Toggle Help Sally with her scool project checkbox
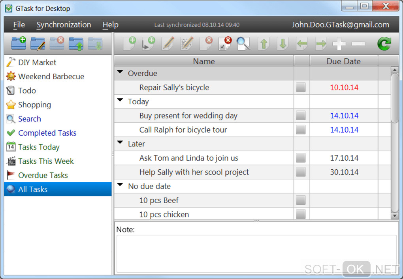The image size is (403, 279). pos(301,172)
